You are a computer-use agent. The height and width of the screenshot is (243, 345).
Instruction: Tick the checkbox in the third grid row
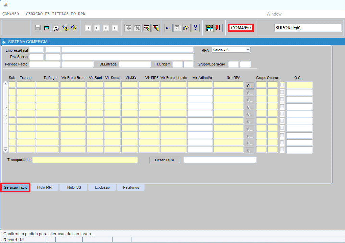coord(282,99)
